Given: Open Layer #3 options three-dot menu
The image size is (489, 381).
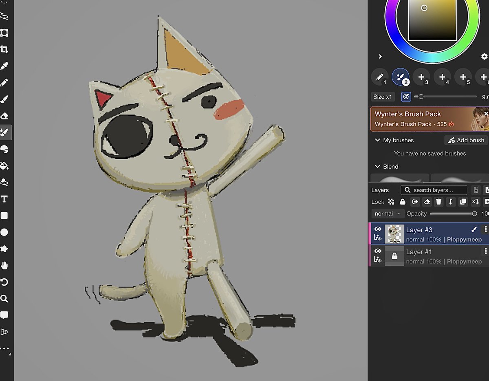Looking at the screenshot, I should [x=485, y=229].
